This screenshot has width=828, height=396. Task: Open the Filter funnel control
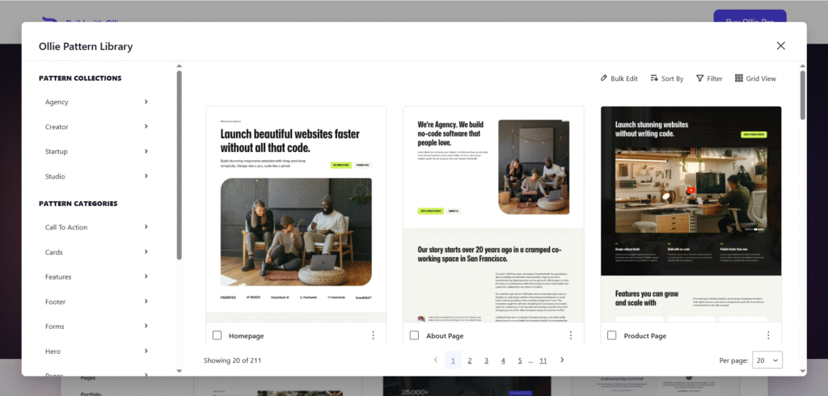(x=709, y=78)
